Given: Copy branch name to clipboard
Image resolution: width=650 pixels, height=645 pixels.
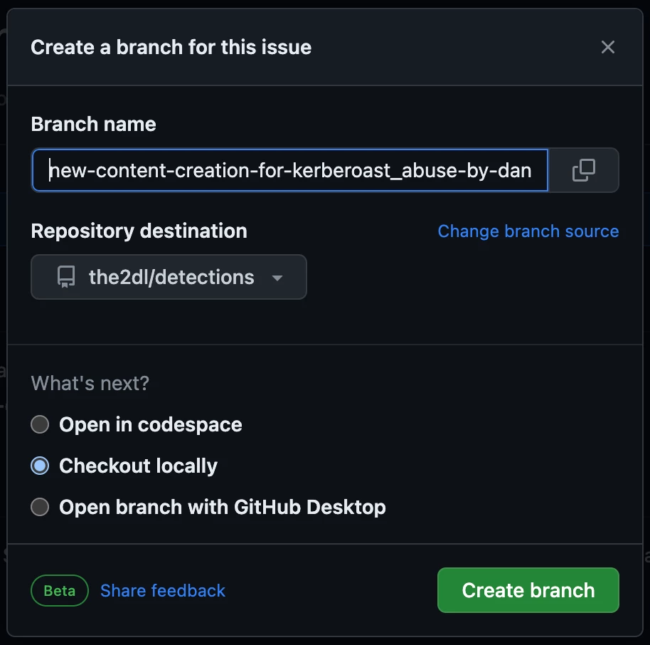Looking at the screenshot, I should pyautogui.click(x=584, y=170).
